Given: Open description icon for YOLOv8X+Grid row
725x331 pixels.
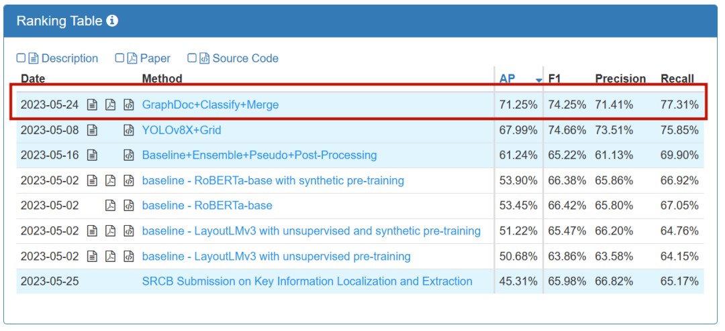Looking at the screenshot, I should [x=93, y=130].
